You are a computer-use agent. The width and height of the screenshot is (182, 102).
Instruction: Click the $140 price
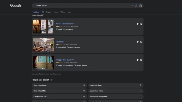[140, 60]
